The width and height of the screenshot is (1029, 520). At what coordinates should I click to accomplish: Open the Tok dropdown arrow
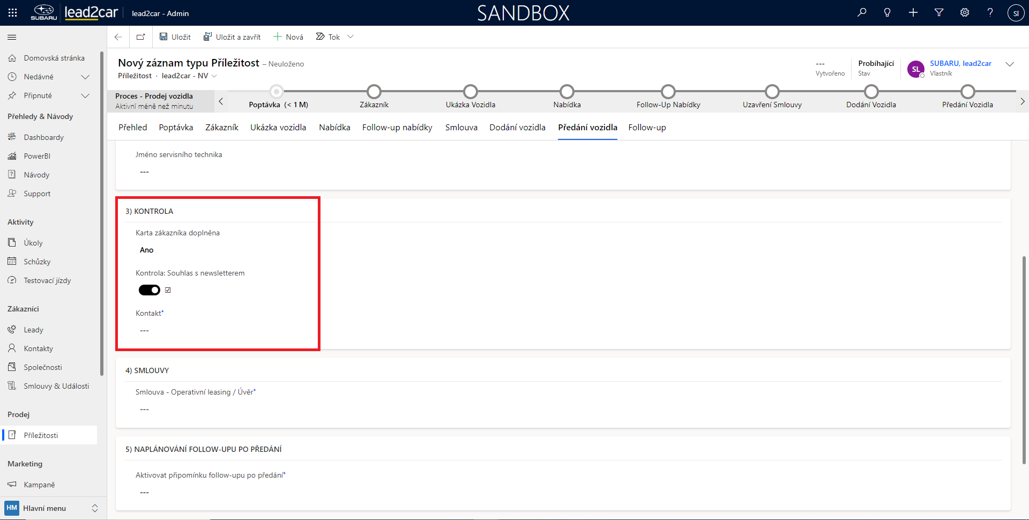(x=351, y=37)
